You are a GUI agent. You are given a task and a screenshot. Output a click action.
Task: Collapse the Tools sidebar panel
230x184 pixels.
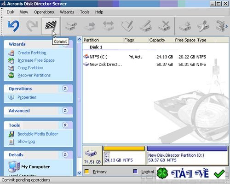(x=65, y=125)
